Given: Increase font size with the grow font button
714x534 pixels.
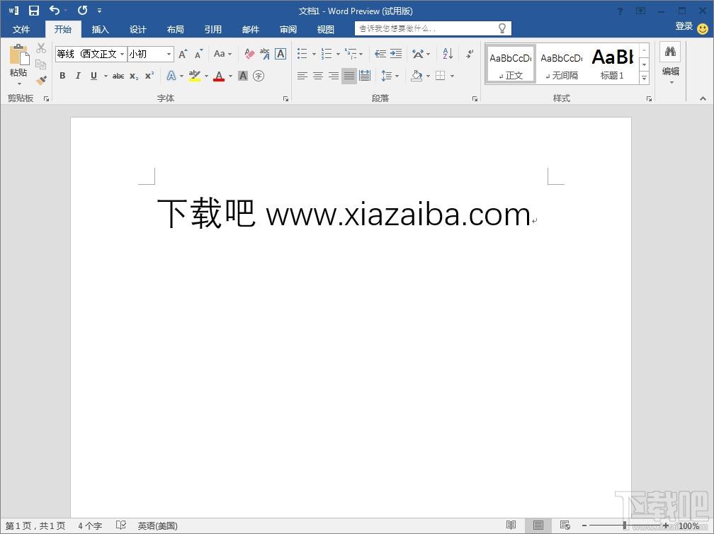Looking at the screenshot, I should pos(183,54).
